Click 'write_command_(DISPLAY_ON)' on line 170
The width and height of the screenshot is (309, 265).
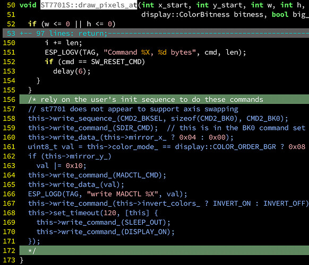point(116,232)
